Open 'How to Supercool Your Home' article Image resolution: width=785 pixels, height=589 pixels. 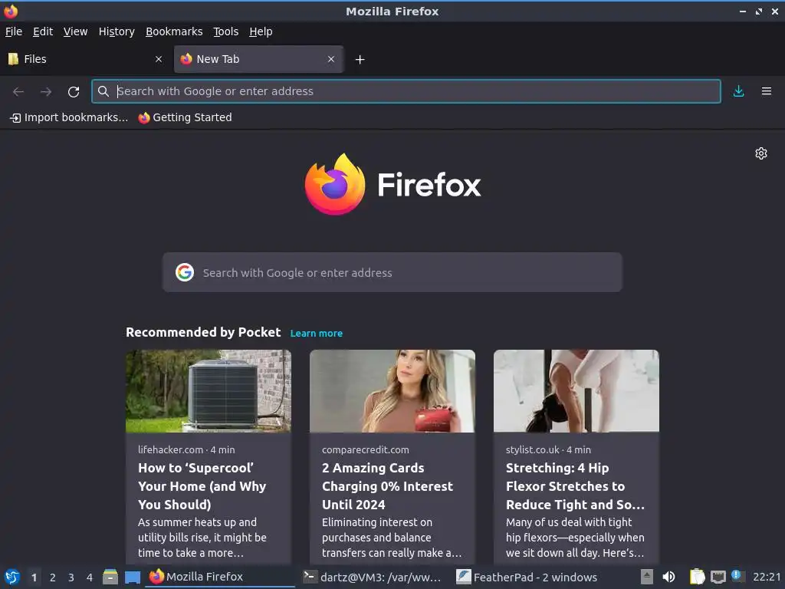click(202, 486)
